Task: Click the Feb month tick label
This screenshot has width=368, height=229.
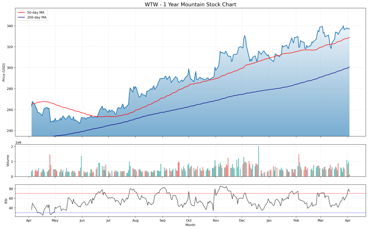Action: click(296, 220)
